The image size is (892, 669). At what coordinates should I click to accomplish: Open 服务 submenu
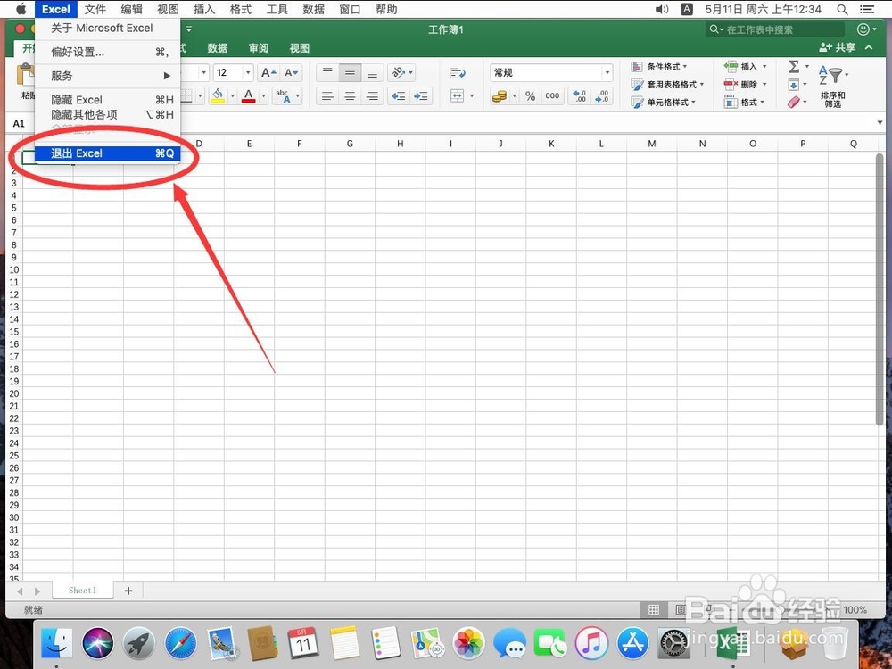(108, 76)
